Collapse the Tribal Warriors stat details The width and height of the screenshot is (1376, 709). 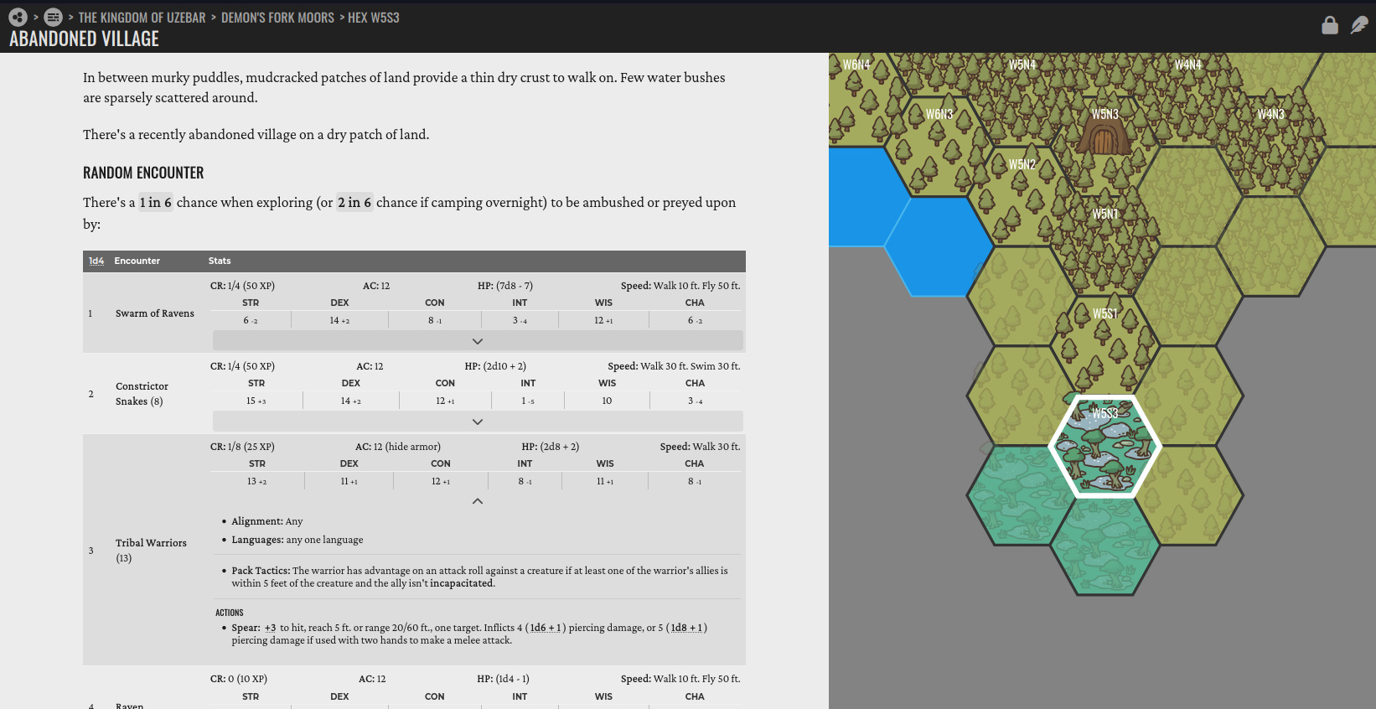tap(478, 501)
